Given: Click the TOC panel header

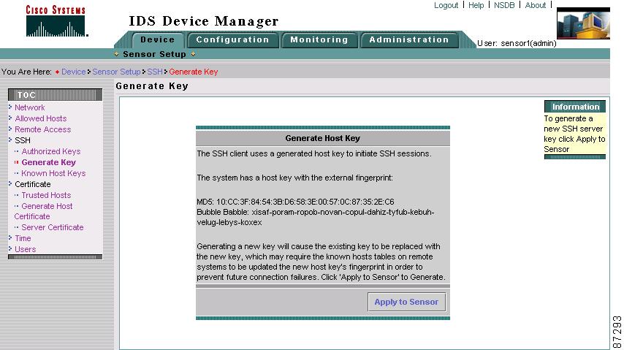Looking at the screenshot, I should (55, 95).
